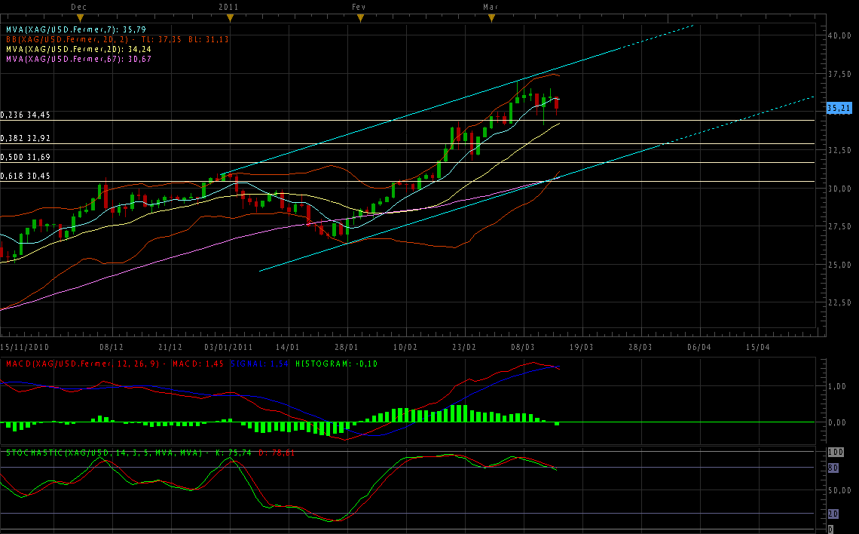Click the 0,618 Fibonacci retracement label

[x=25, y=176]
